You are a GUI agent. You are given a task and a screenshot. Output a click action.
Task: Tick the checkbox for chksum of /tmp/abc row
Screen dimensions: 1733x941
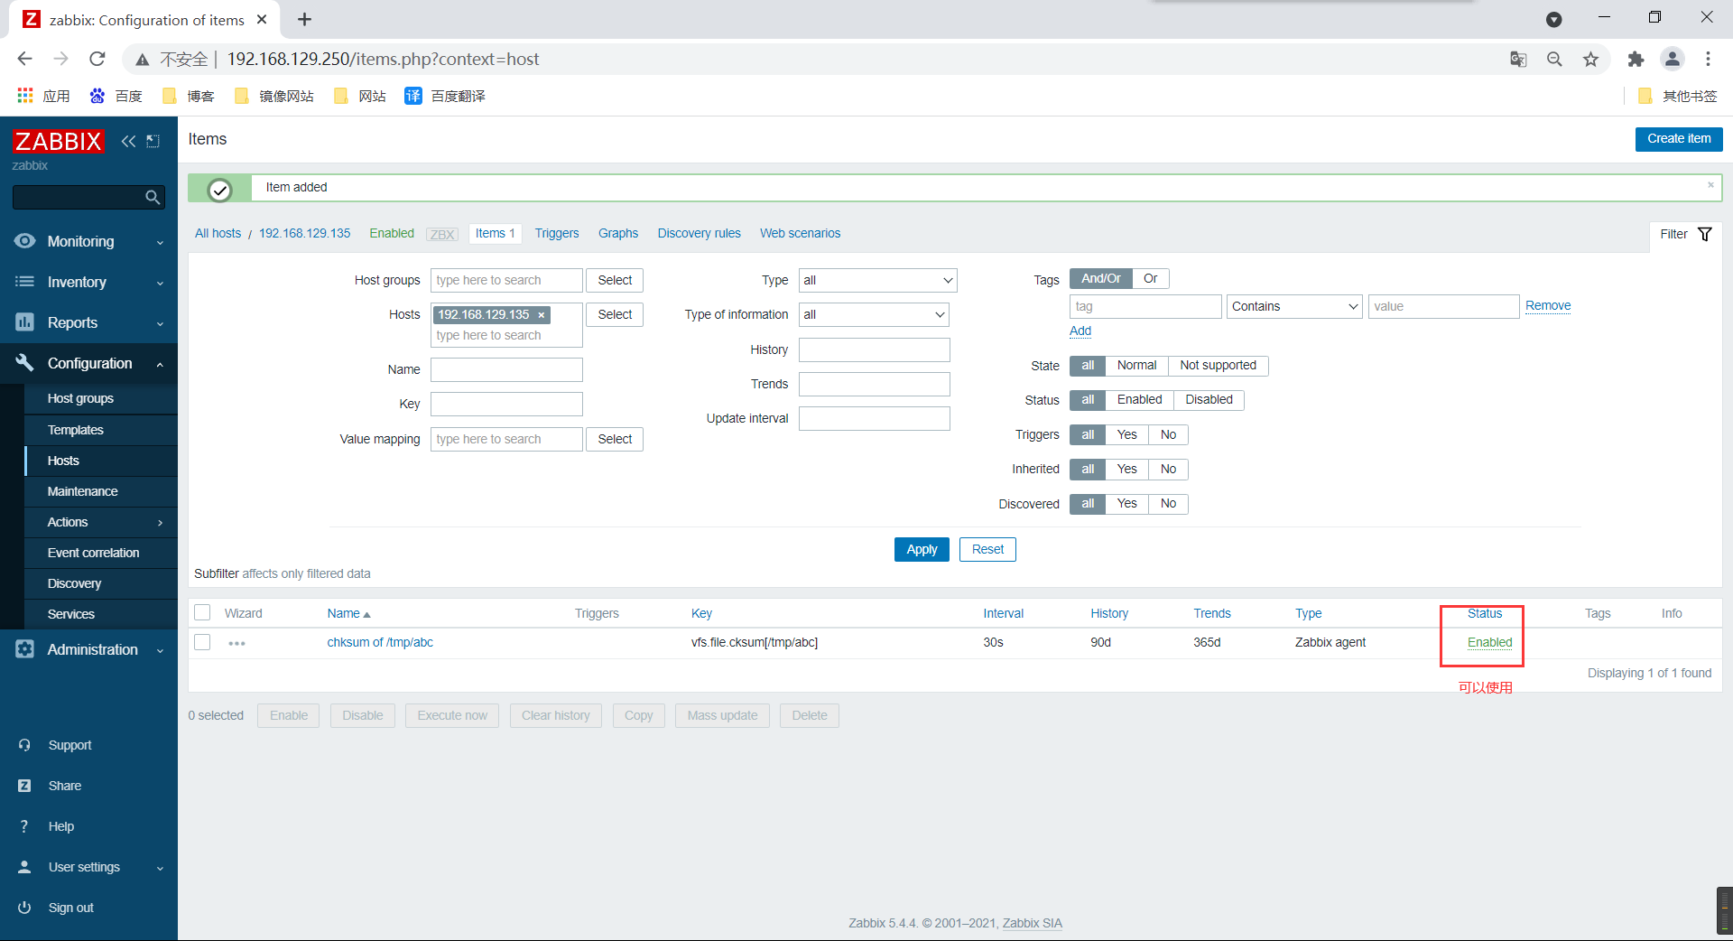tap(203, 642)
